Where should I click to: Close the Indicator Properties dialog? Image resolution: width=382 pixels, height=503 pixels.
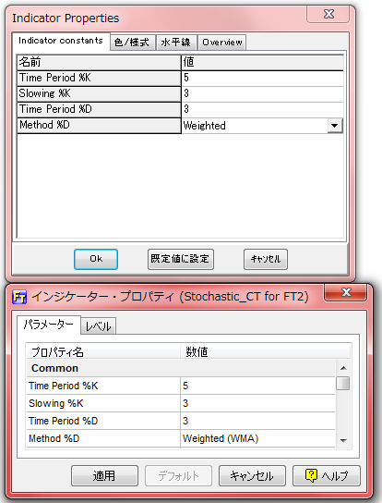coord(328,15)
